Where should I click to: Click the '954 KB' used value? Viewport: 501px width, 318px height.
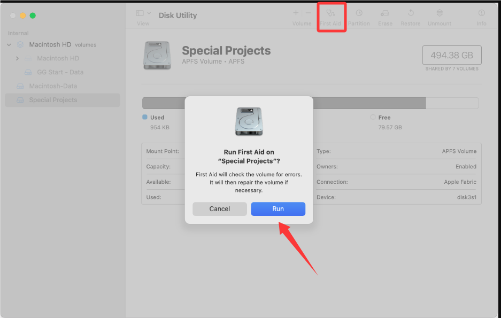coord(160,127)
